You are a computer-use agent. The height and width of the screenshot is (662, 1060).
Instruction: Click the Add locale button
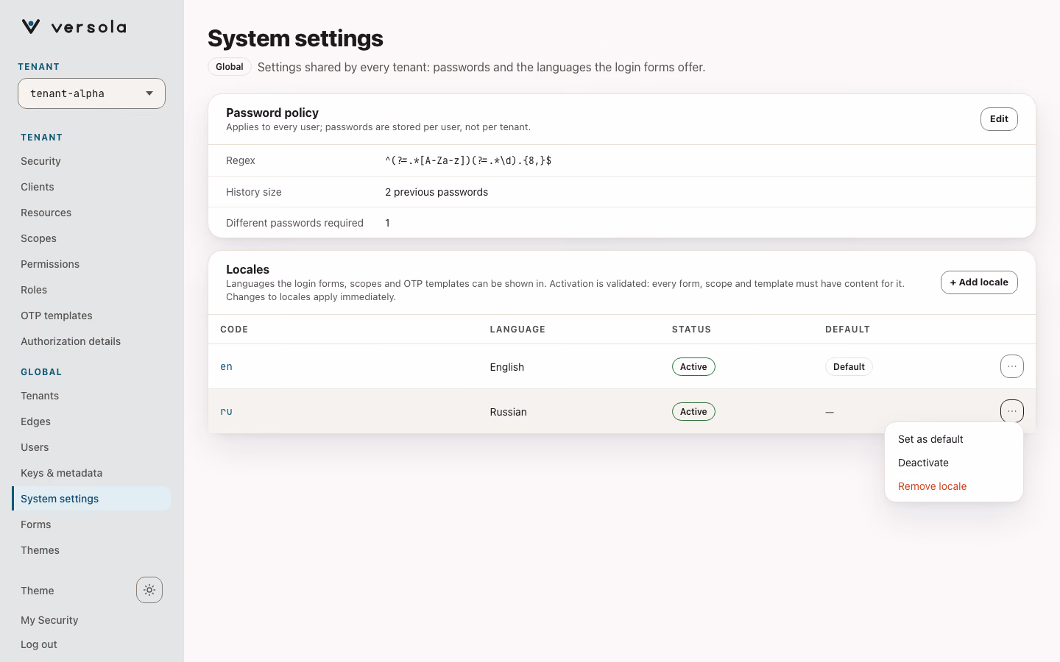(979, 282)
